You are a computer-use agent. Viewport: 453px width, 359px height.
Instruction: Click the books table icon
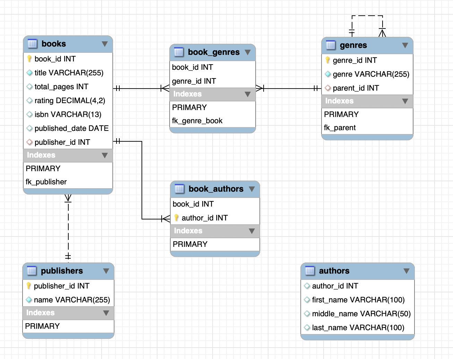[32, 44]
